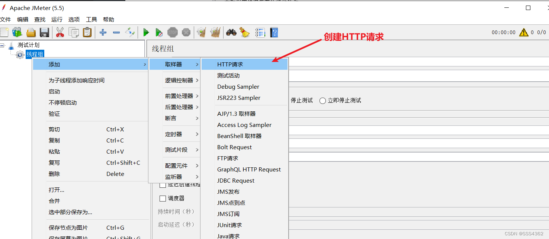Expand the 监听器 submenu
Image resolution: width=549 pixels, height=239 pixels.
[175, 177]
